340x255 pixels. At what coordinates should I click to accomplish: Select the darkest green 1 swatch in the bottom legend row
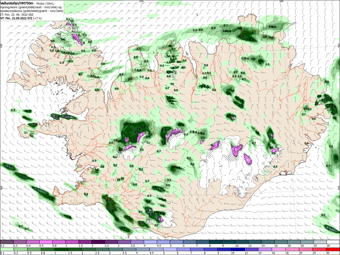click(61, 249)
